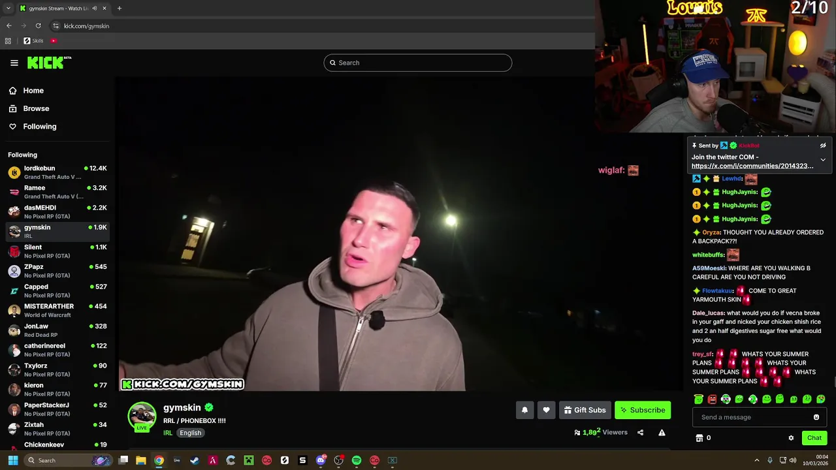Open the browser apps grid icon
The image size is (836, 470).
click(8, 40)
